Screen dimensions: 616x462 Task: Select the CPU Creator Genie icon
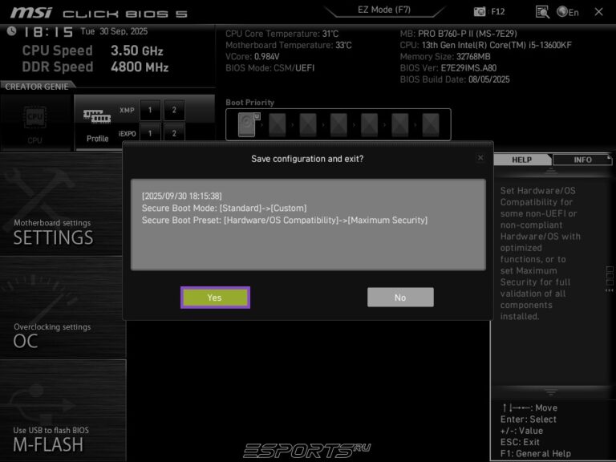(35, 124)
